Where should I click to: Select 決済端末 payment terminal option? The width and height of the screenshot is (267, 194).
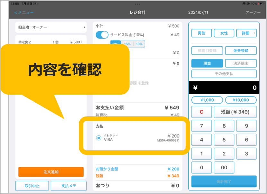(241, 63)
